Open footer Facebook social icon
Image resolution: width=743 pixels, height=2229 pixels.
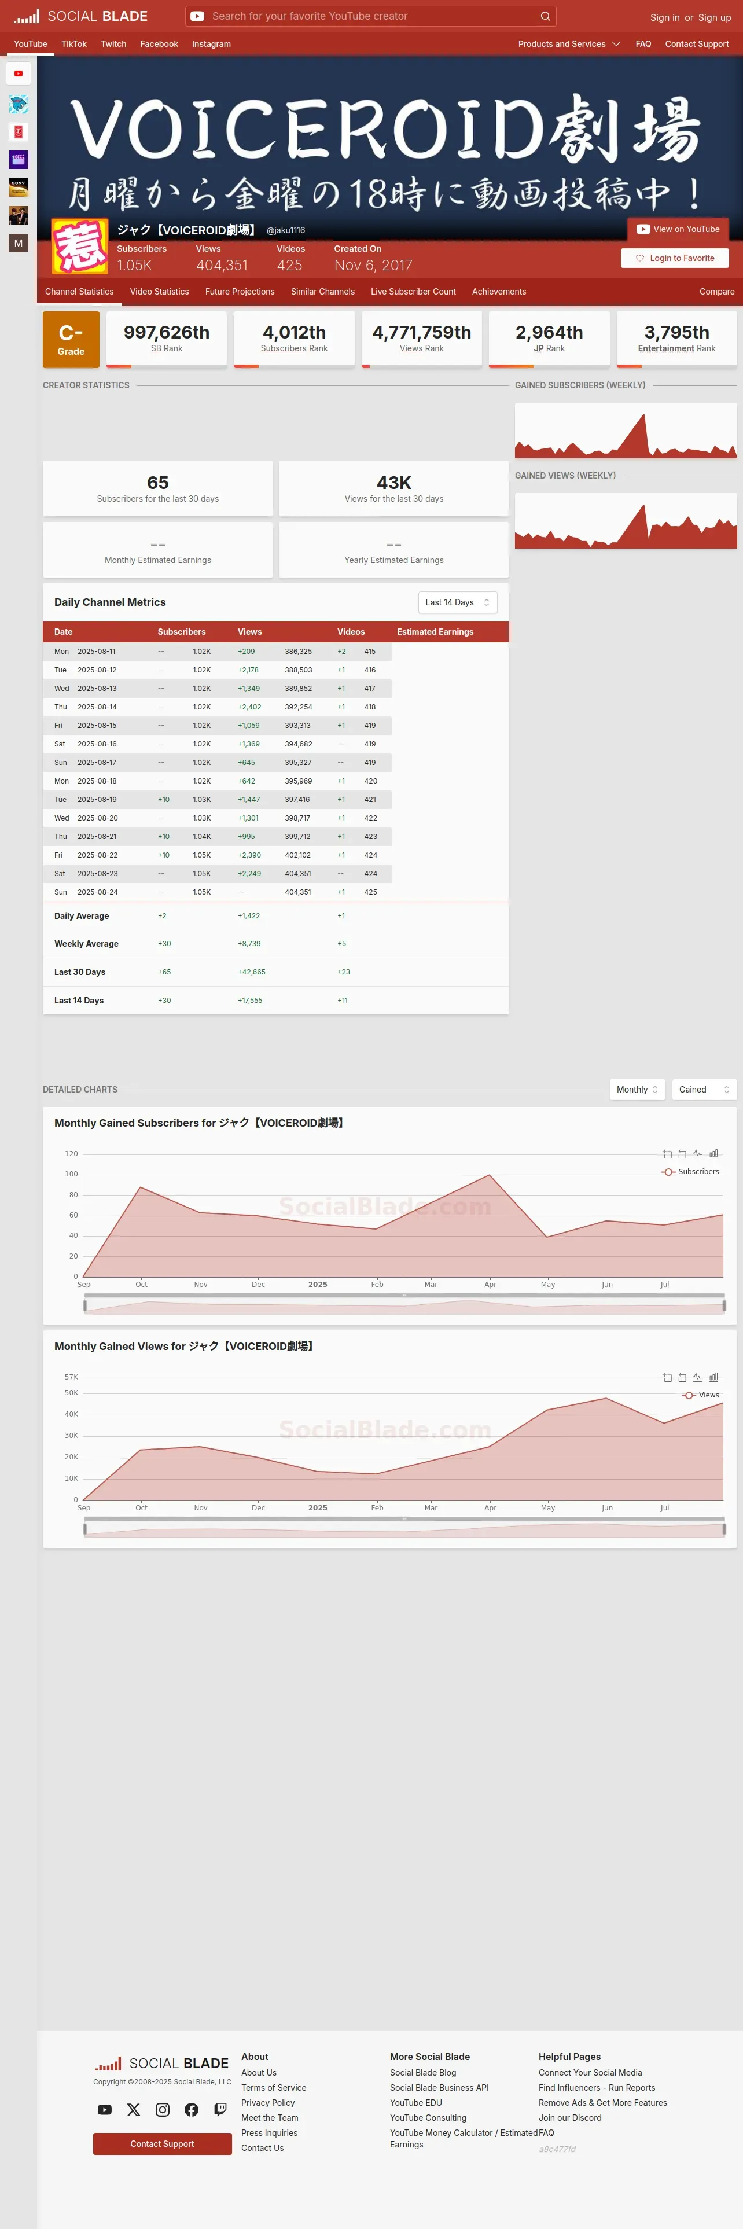pos(191,2110)
